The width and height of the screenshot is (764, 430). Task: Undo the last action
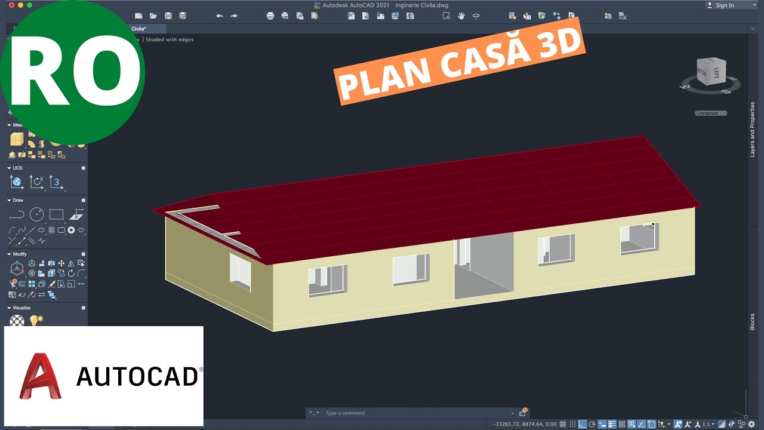[x=219, y=16]
